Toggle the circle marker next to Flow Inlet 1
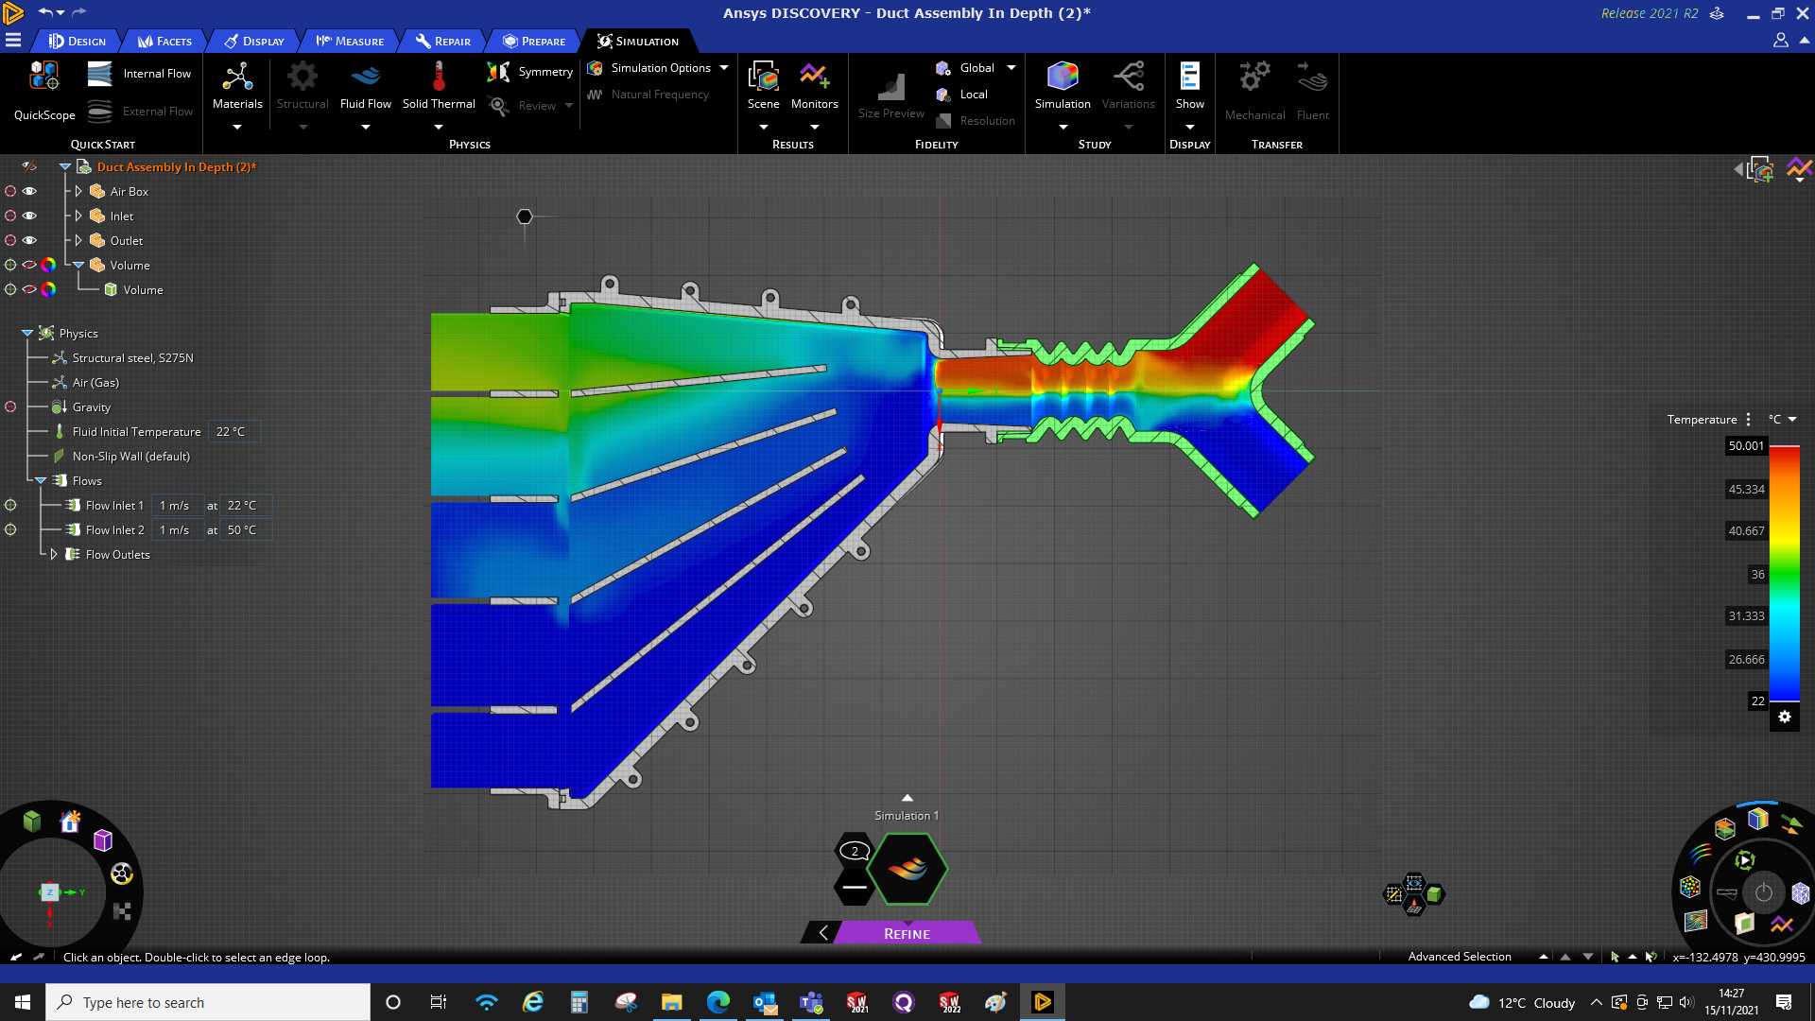The image size is (1815, 1021). click(10, 505)
